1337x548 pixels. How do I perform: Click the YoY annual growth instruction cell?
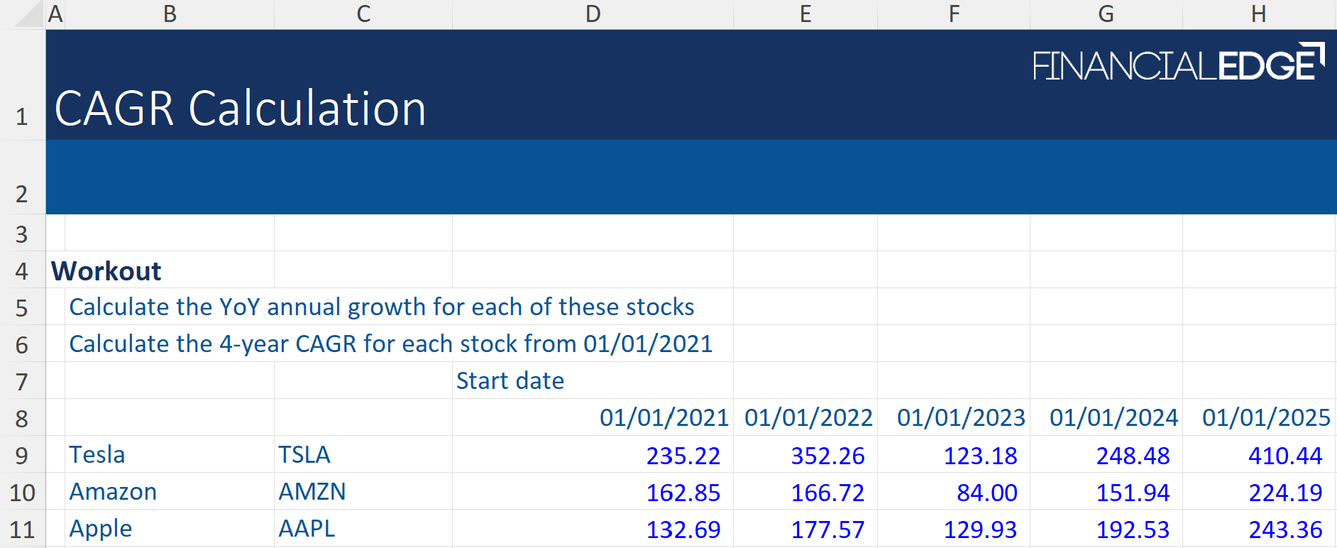coord(381,307)
